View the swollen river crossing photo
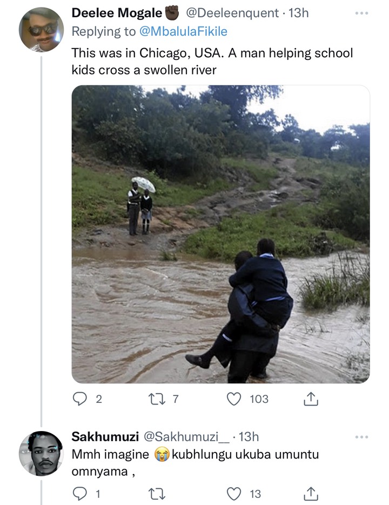 (220, 234)
